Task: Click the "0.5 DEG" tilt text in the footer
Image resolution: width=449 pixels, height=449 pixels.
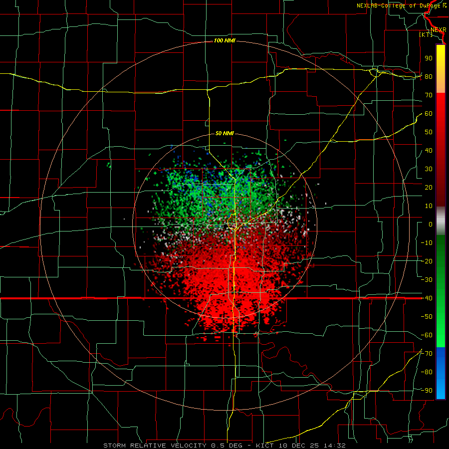Action: pyautogui.click(x=227, y=446)
